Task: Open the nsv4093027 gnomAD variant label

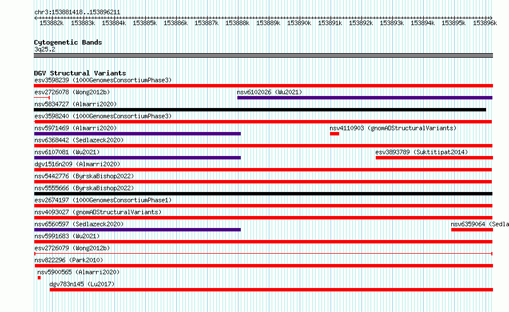Action: click(x=98, y=212)
